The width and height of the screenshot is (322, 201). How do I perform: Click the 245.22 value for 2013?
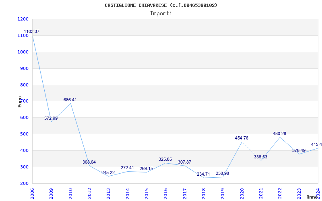click(108, 172)
